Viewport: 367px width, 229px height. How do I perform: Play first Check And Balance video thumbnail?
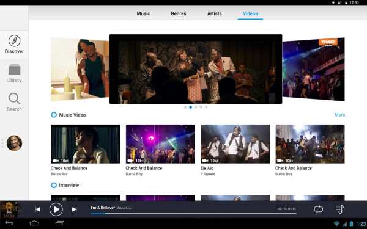[86, 144]
